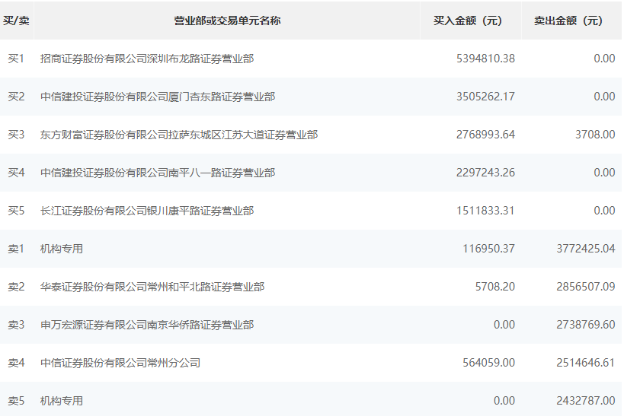Viewport: 624px width, 416px height.
Task: Select the 买1 row label
Action: (16, 59)
